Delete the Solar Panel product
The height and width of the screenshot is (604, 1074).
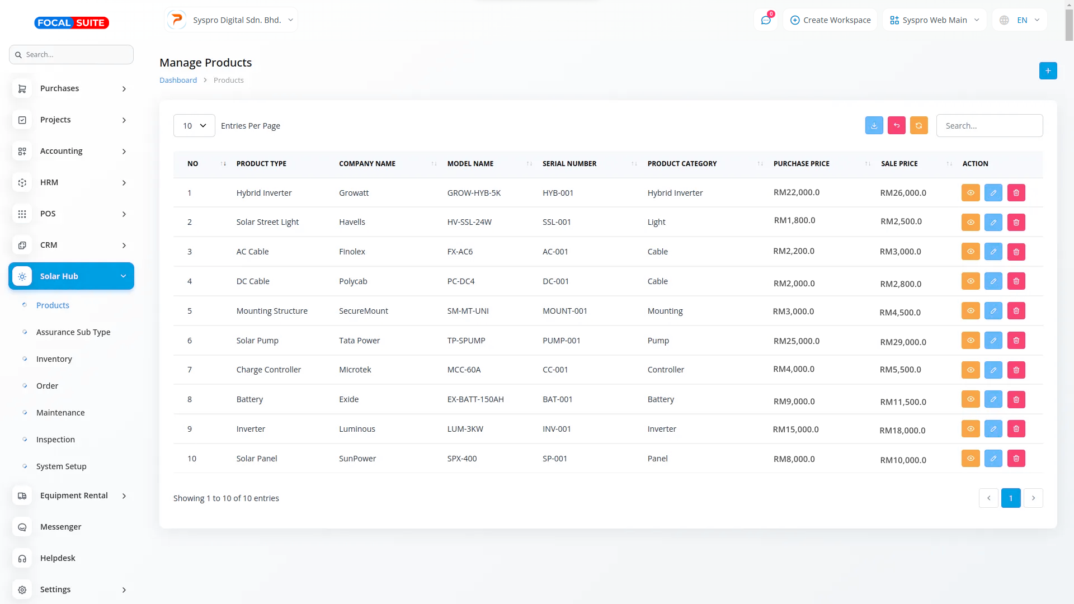coord(1016,459)
